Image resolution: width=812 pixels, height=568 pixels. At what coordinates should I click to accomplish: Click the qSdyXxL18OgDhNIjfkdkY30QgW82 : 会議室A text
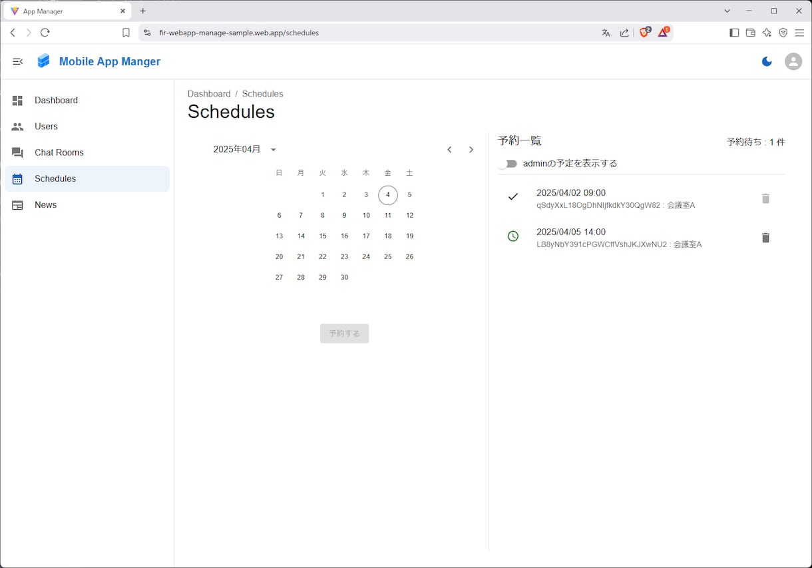(x=616, y=206)
